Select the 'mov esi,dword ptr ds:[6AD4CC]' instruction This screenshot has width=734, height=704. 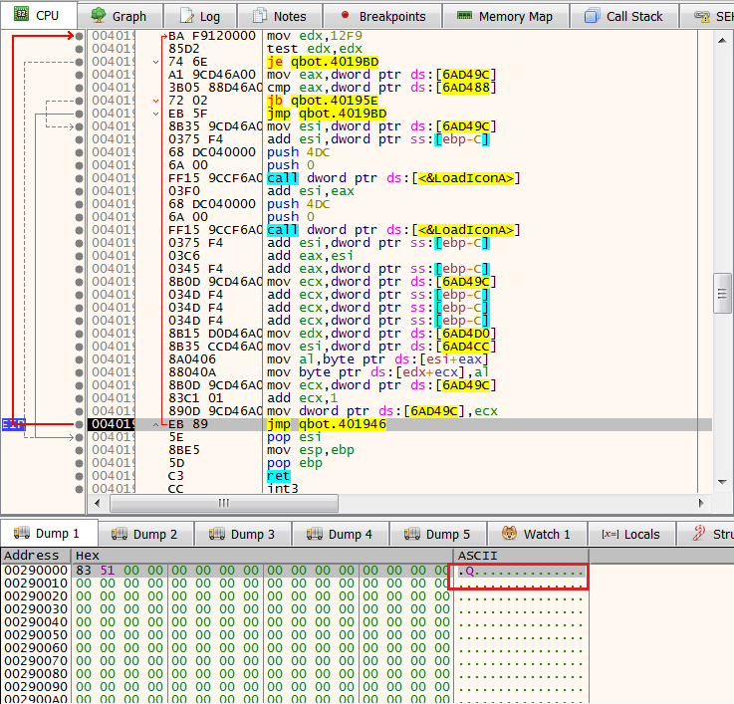tap(381, 347)
